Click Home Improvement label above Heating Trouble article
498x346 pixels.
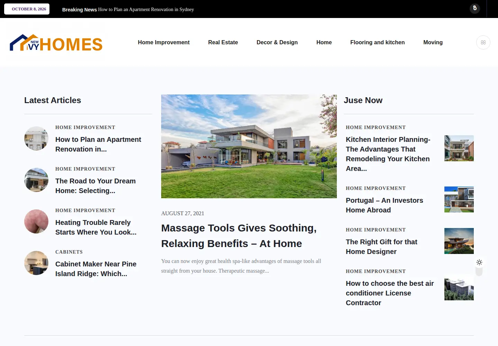tap(85, 210)
